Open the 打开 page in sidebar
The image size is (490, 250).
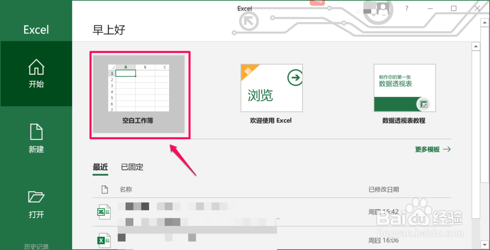(36, 205)
